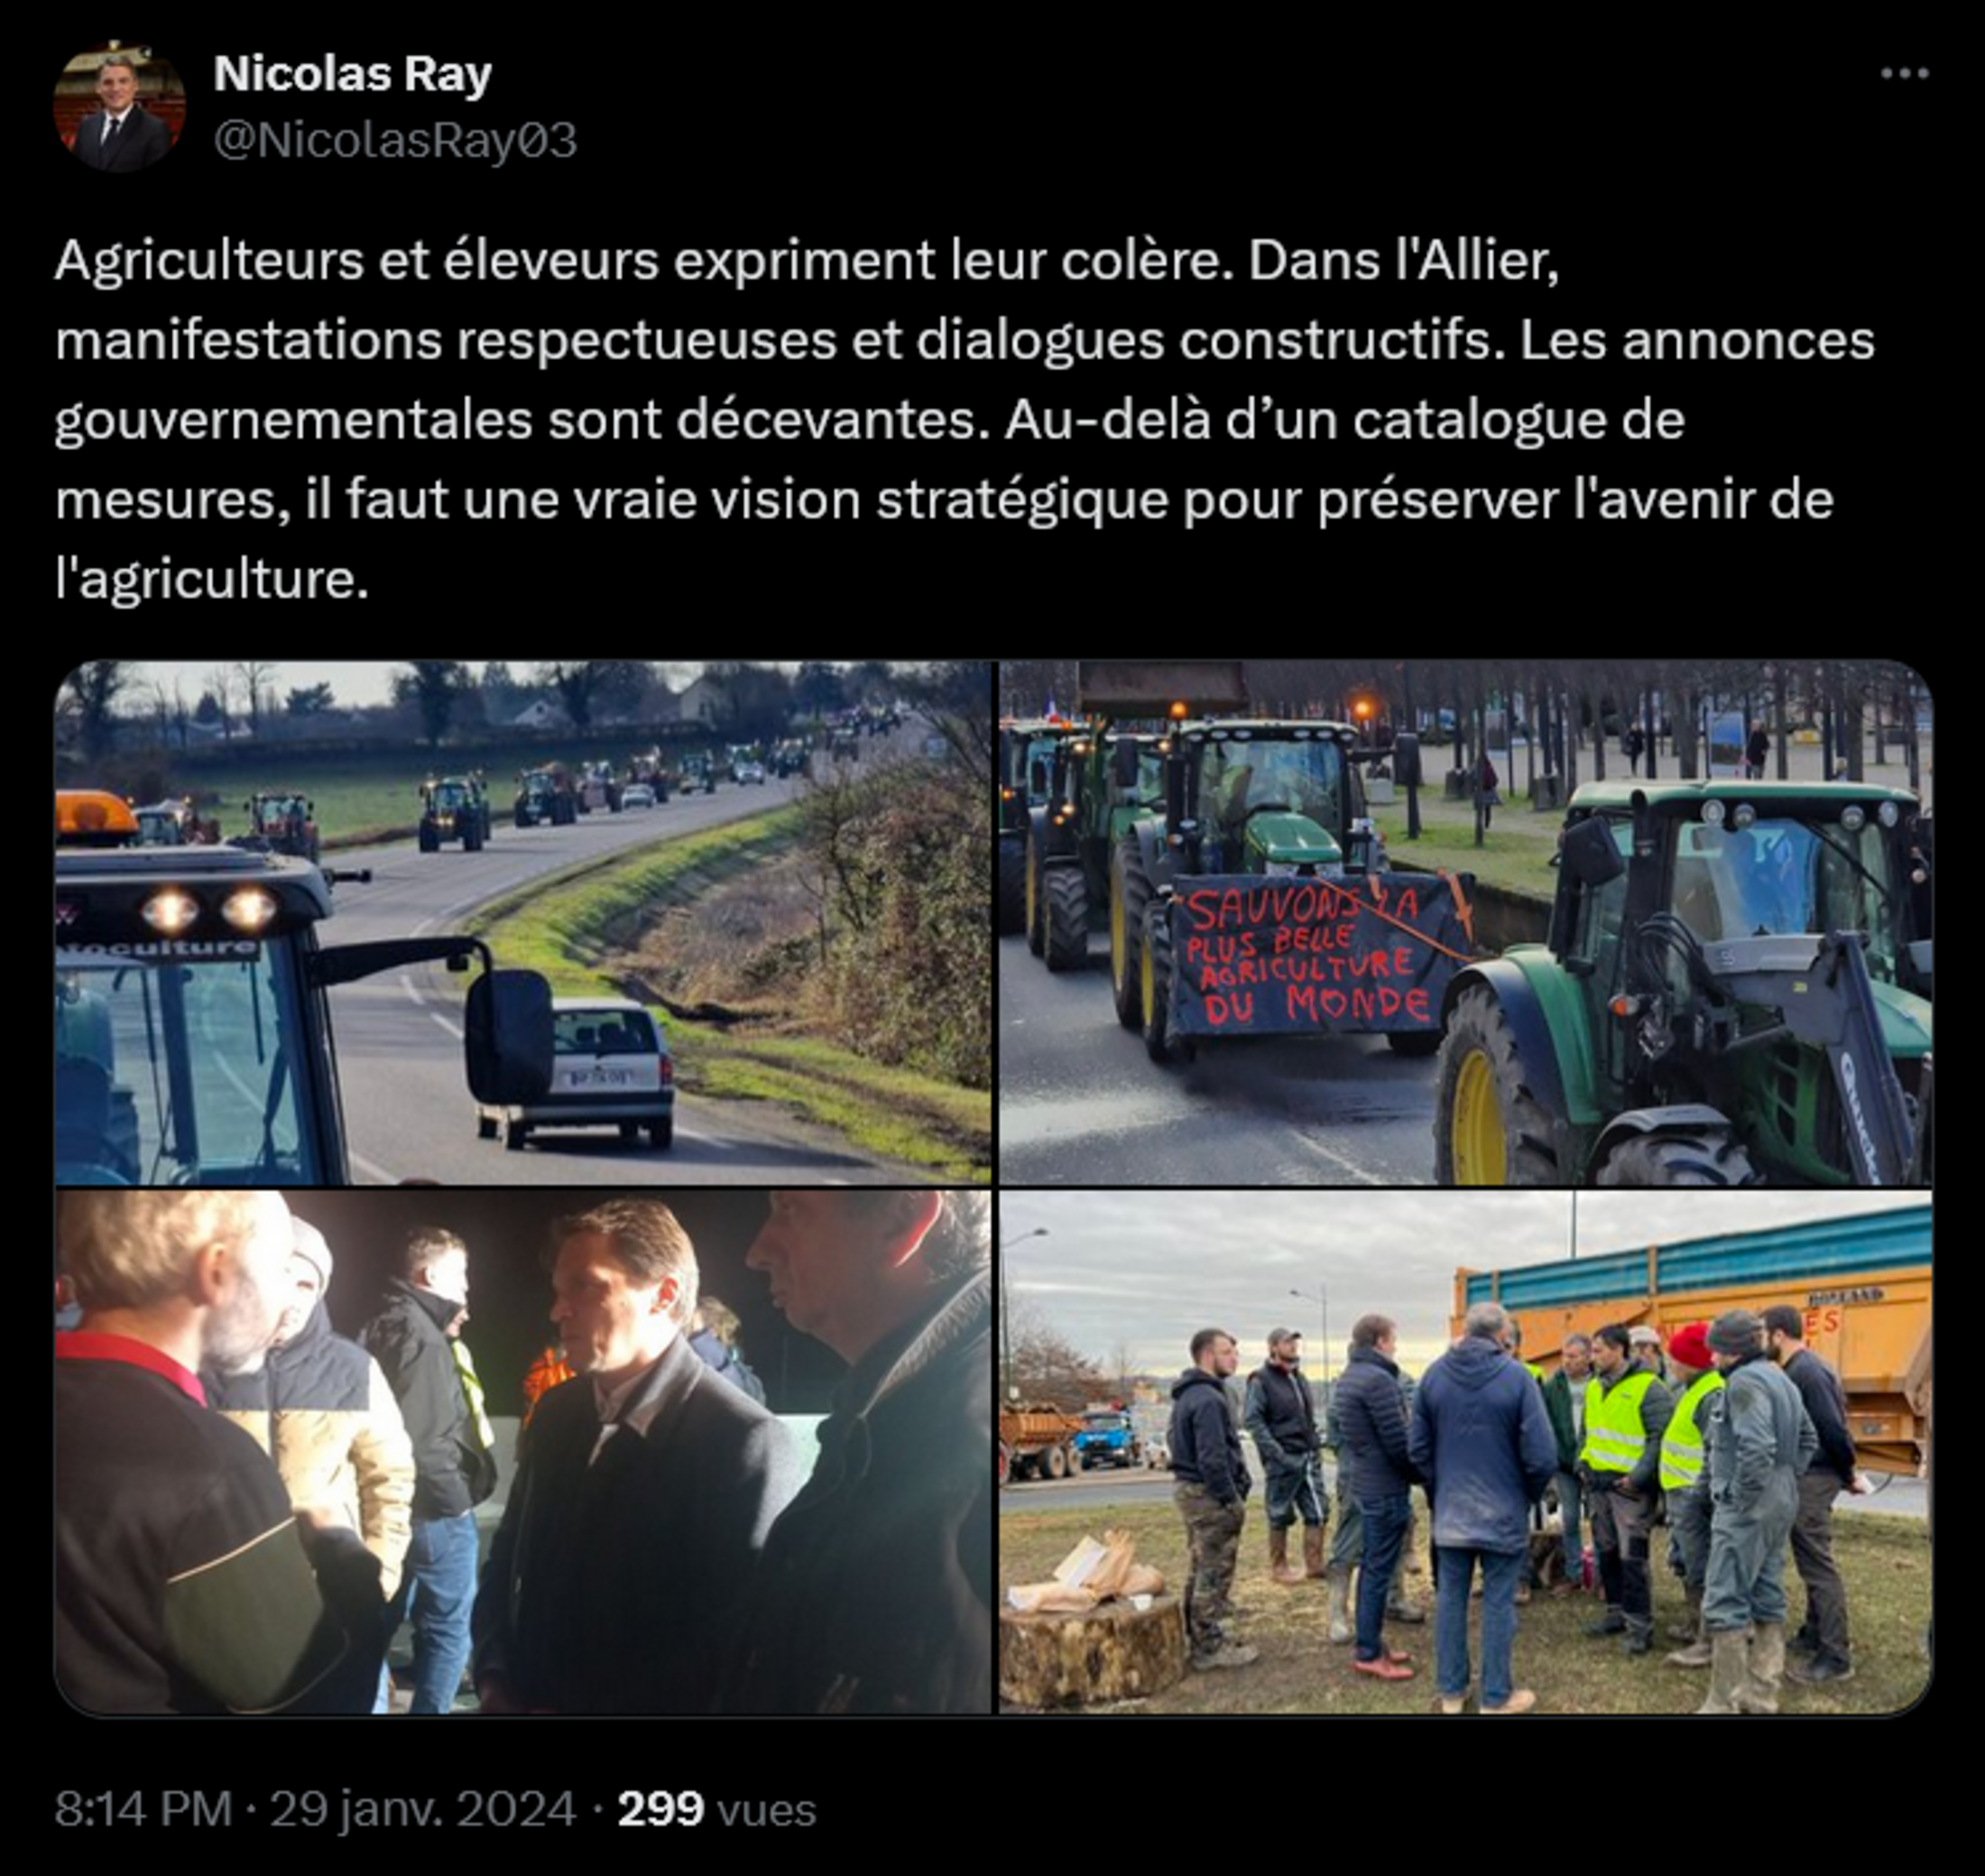Open the three-dot more options menu

(x=1904, y=73)
